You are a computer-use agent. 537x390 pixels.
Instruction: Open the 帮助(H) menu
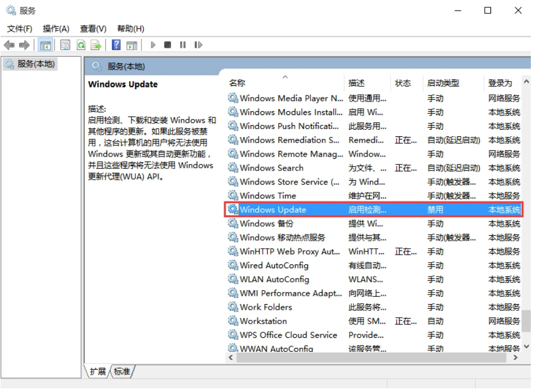[131, 29]
